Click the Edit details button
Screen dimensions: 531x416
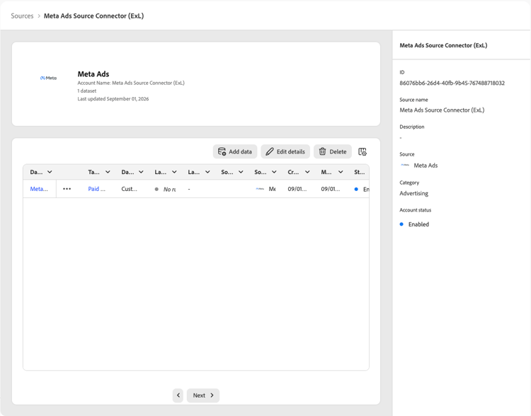click(285, 151)
